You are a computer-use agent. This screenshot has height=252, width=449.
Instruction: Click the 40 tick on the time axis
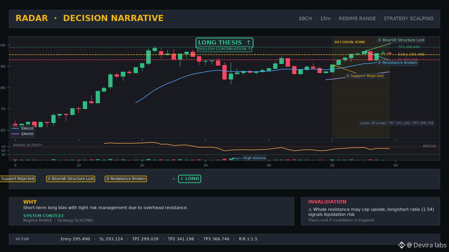[x=269, y=165]
